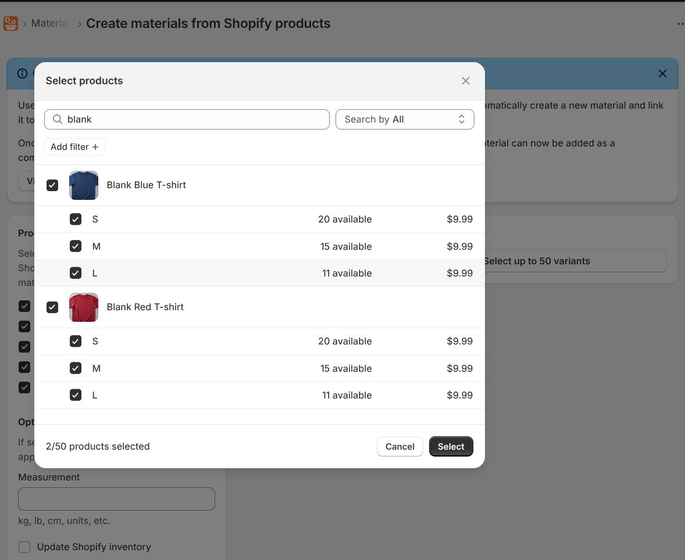Screen dimensions: 685x560
Task: Click Cancel in the Select products dialog
Action: (x=399, y=446)
